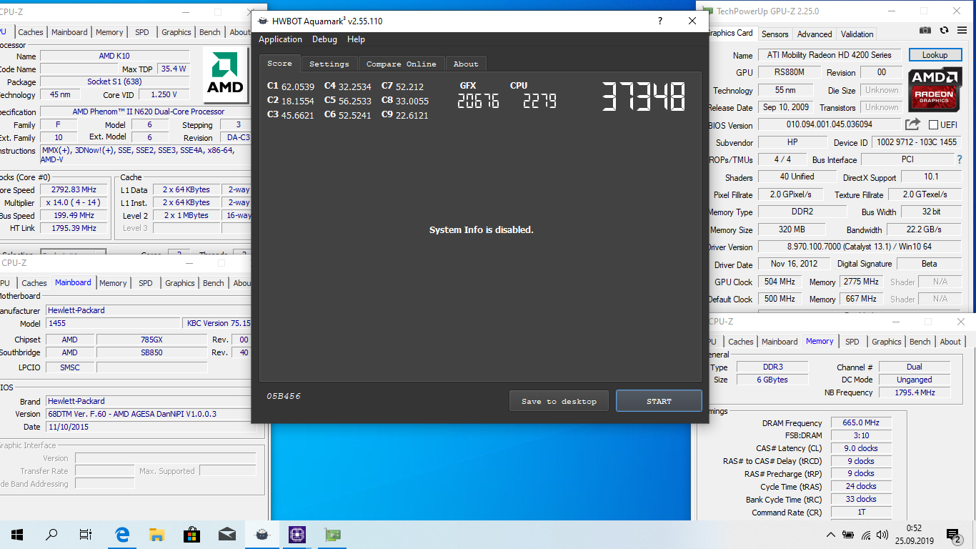Click the checksum text 05B456

tap(284, 395)
